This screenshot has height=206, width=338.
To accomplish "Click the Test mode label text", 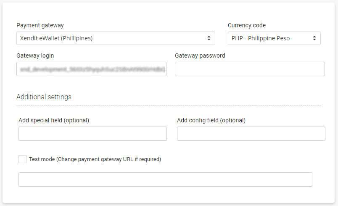I will (95, 159).
